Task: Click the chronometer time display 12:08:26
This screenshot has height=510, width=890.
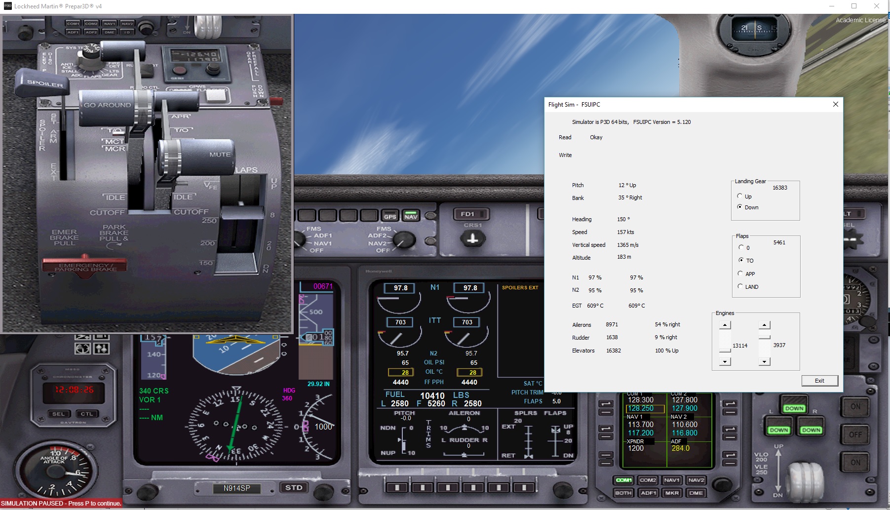Action: (x=74, y=390)
